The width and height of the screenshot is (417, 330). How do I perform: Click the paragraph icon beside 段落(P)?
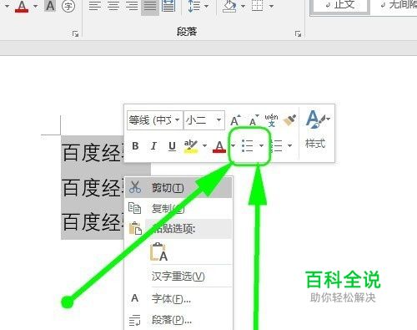pos(135,320)
